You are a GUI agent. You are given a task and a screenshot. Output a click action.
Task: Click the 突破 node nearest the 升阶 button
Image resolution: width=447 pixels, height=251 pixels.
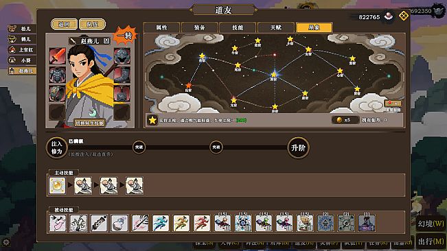216,147
